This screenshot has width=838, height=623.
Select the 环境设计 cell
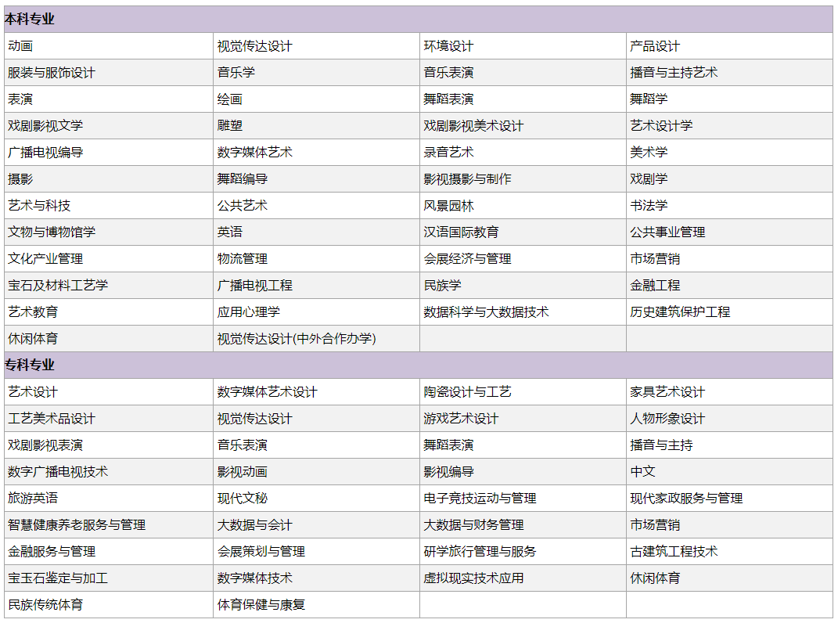523,46
